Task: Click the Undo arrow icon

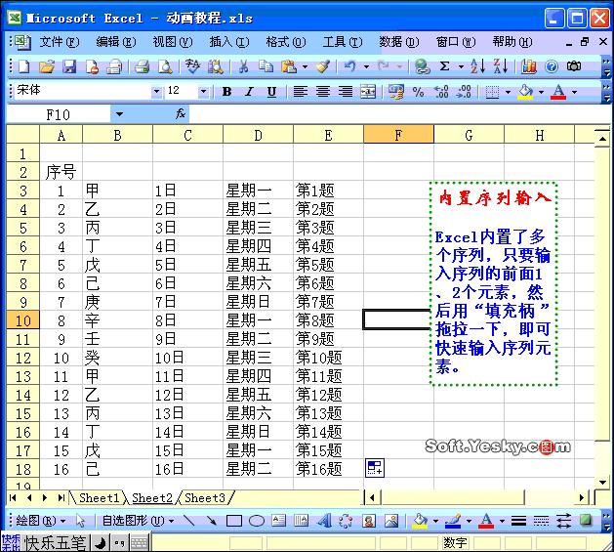Action: click(350, 66)
